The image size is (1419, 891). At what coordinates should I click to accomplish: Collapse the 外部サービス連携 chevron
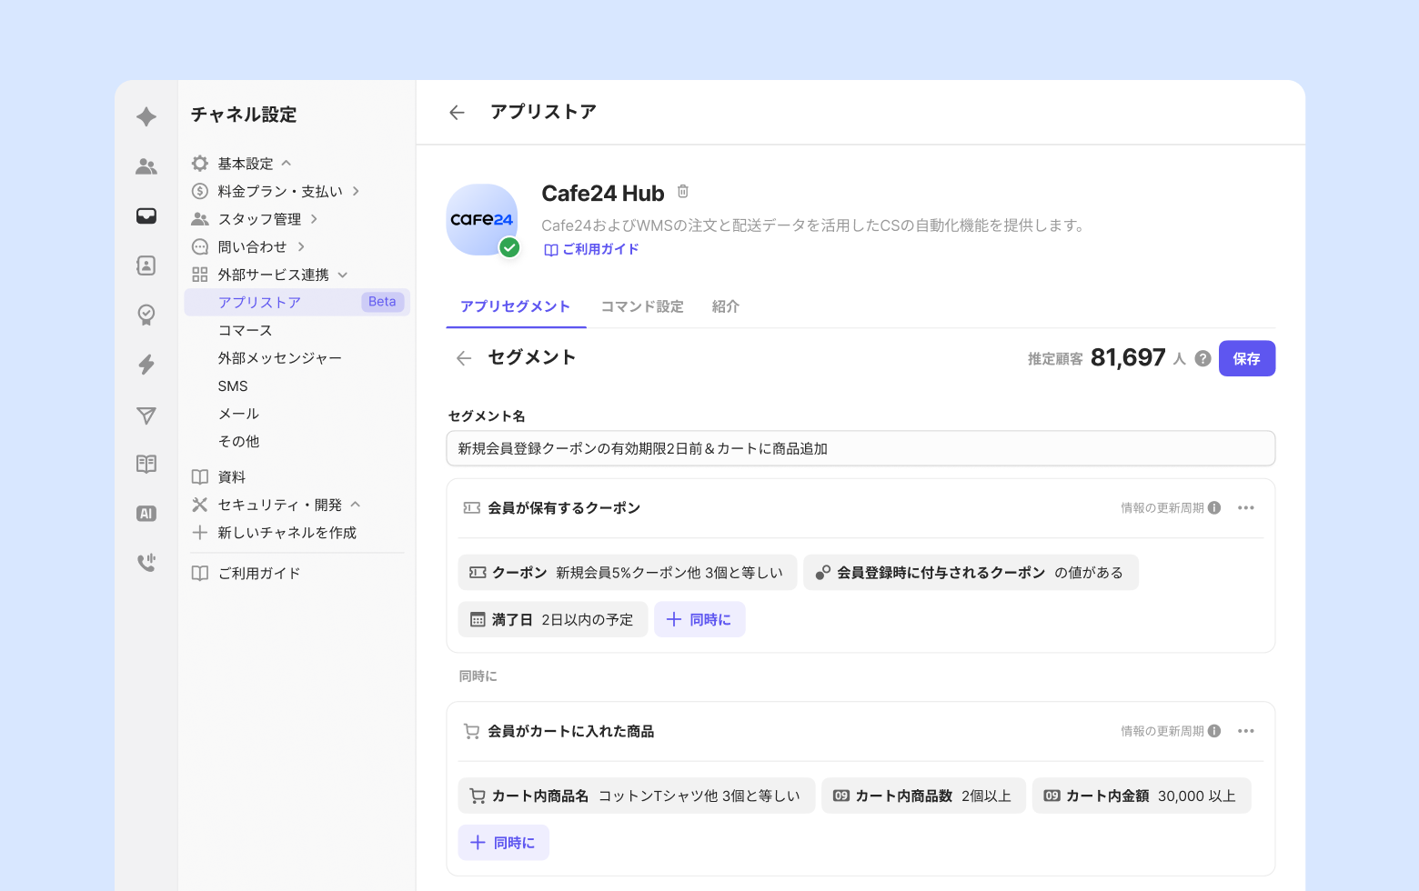click(x=343, y=275)
